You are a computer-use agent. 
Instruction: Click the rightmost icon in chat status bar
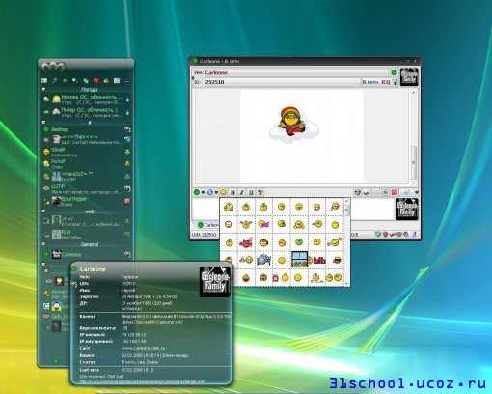click(415, 235)
